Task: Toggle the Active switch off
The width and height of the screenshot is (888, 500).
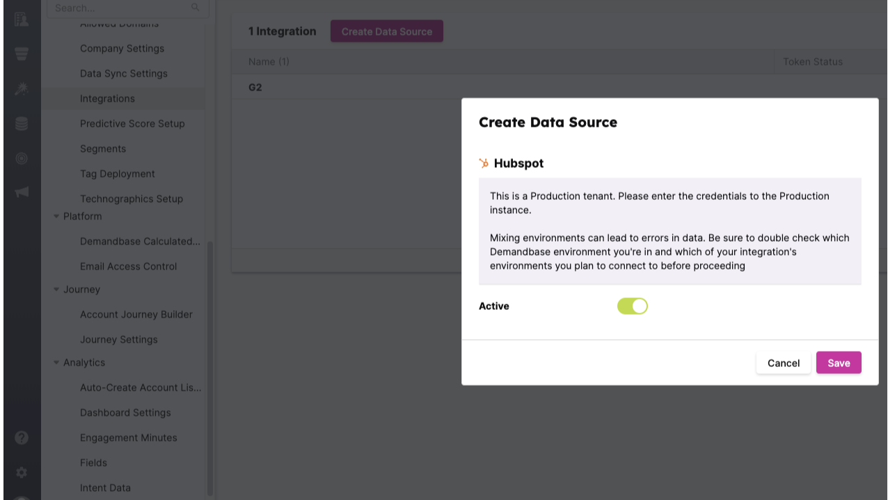Action: [x=632, y=306]
